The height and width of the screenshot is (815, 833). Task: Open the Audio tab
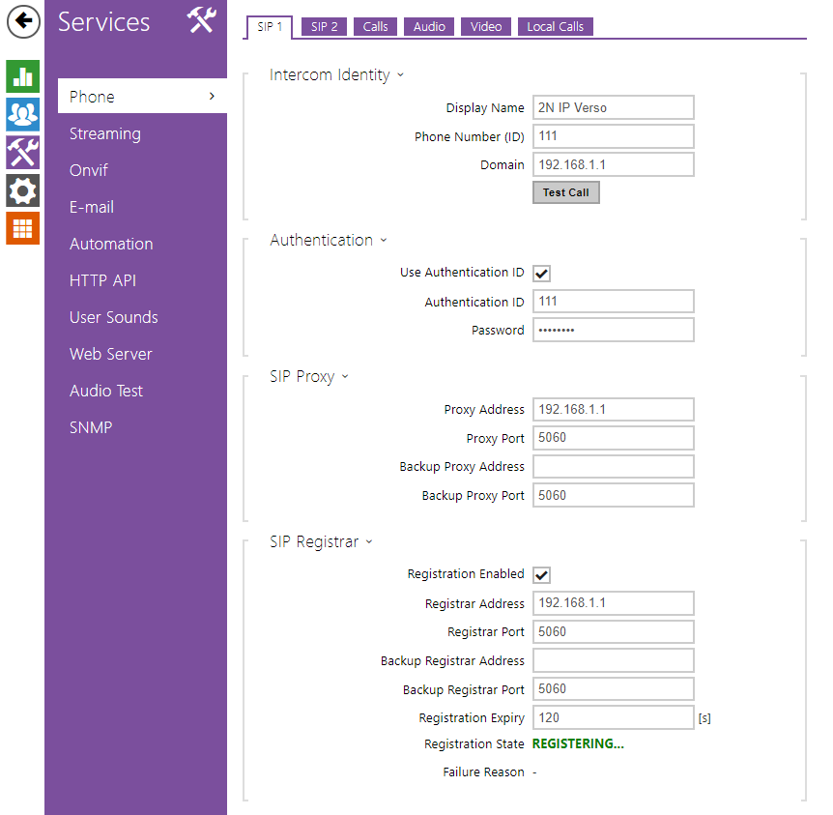coord(429,27)
